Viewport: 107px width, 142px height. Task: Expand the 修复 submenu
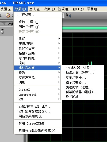[38, 39]
